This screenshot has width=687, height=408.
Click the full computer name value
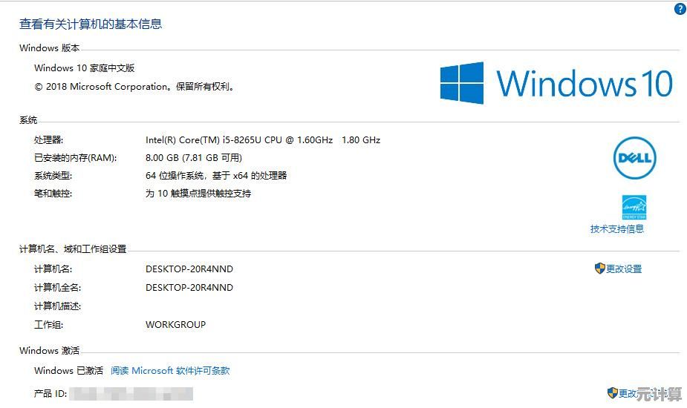click(x=189, y=287)
